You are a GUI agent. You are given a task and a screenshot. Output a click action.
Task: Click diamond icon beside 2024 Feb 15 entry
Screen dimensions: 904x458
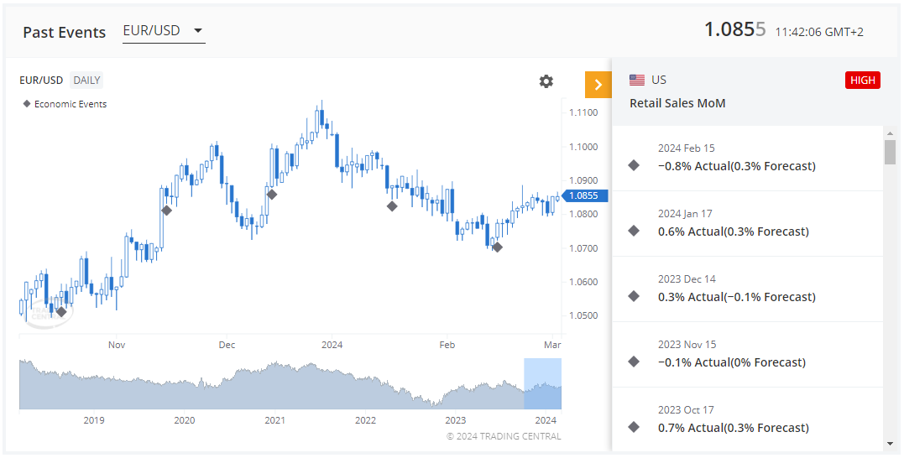634,166
